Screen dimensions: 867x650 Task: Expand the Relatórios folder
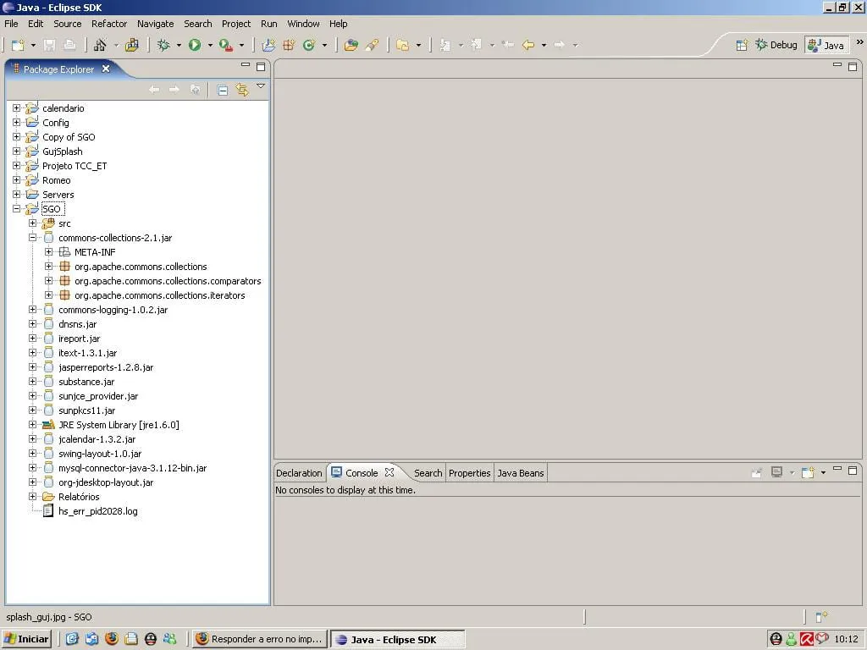tap(33, 496)
